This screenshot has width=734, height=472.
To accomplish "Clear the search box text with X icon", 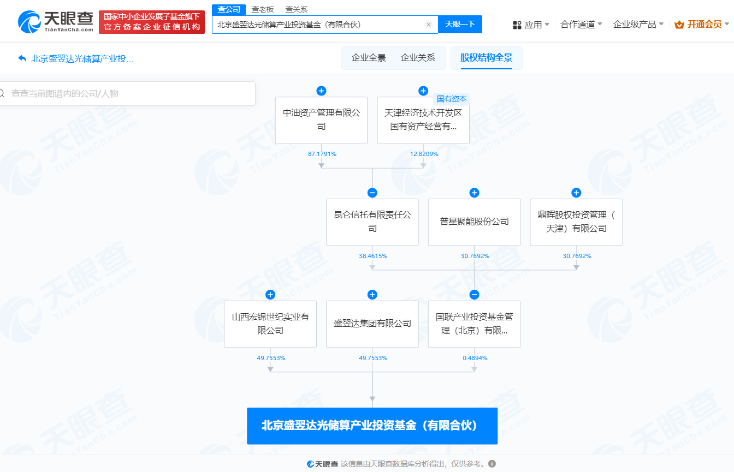I will 429,25.
